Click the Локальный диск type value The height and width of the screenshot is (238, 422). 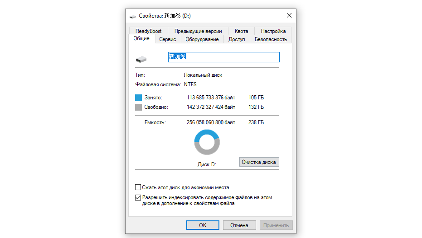[203, 75]
